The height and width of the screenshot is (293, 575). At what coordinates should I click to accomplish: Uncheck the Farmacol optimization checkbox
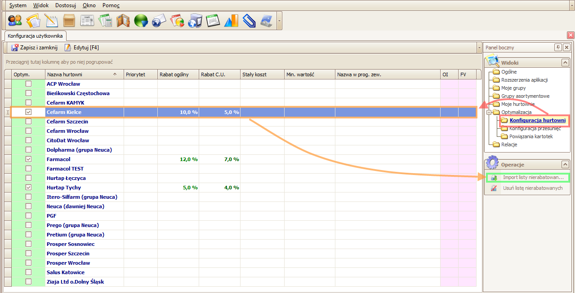[x=29, y=159]
